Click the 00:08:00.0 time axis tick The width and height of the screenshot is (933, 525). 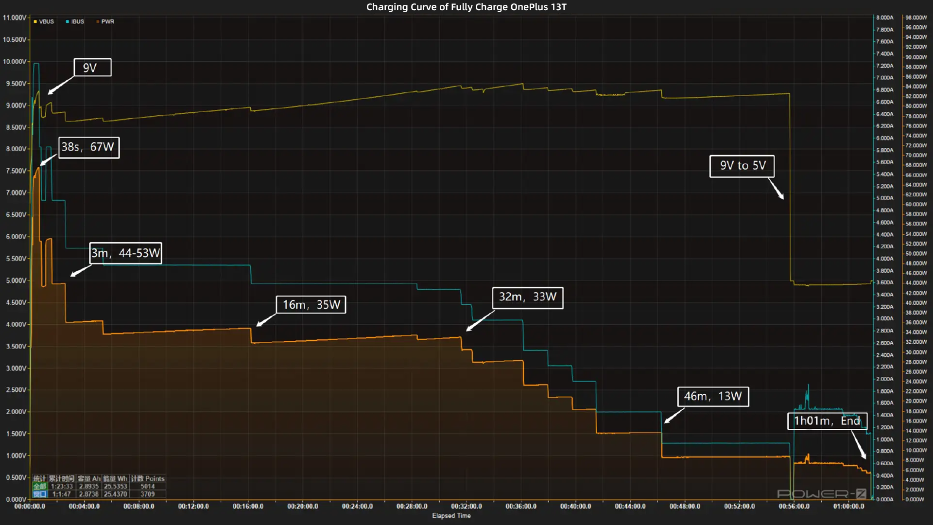pyautogui.click(x=139, y=507)
